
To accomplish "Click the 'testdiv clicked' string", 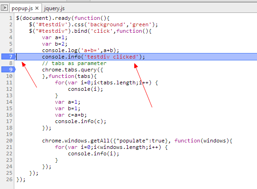I will click(111, 57).
